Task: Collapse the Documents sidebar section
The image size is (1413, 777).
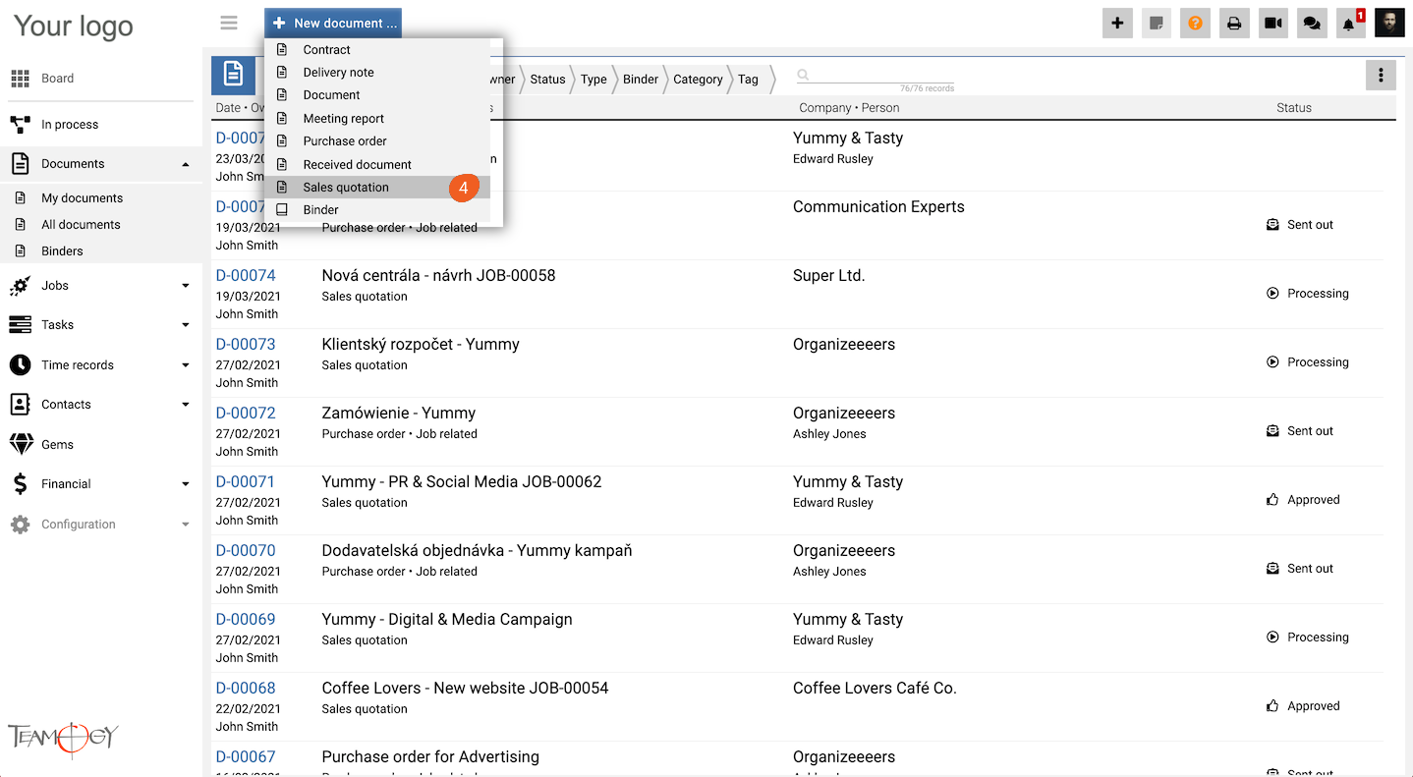Action: coord(186,164)
